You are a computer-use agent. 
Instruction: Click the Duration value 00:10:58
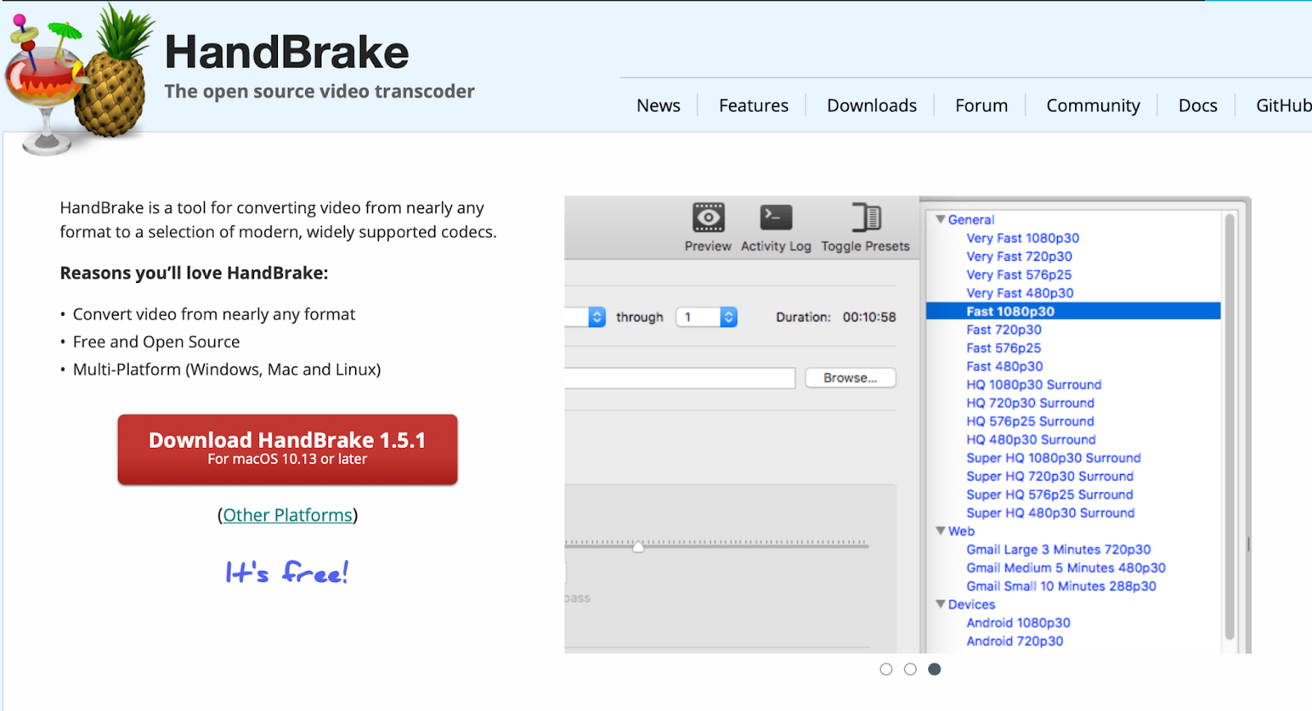click(x=869, y=317)
